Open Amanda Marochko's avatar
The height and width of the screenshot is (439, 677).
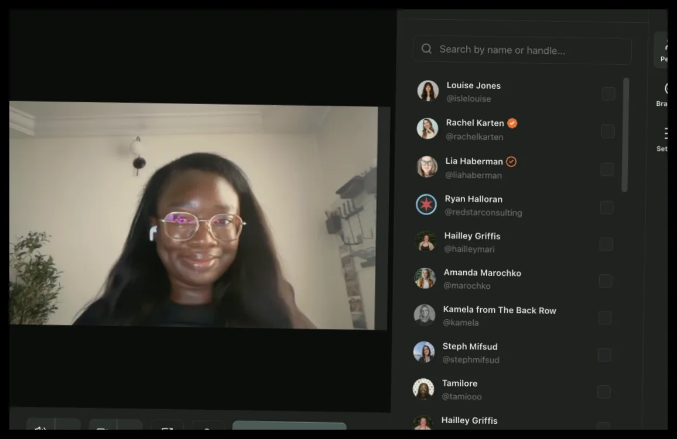pos(425,278)
